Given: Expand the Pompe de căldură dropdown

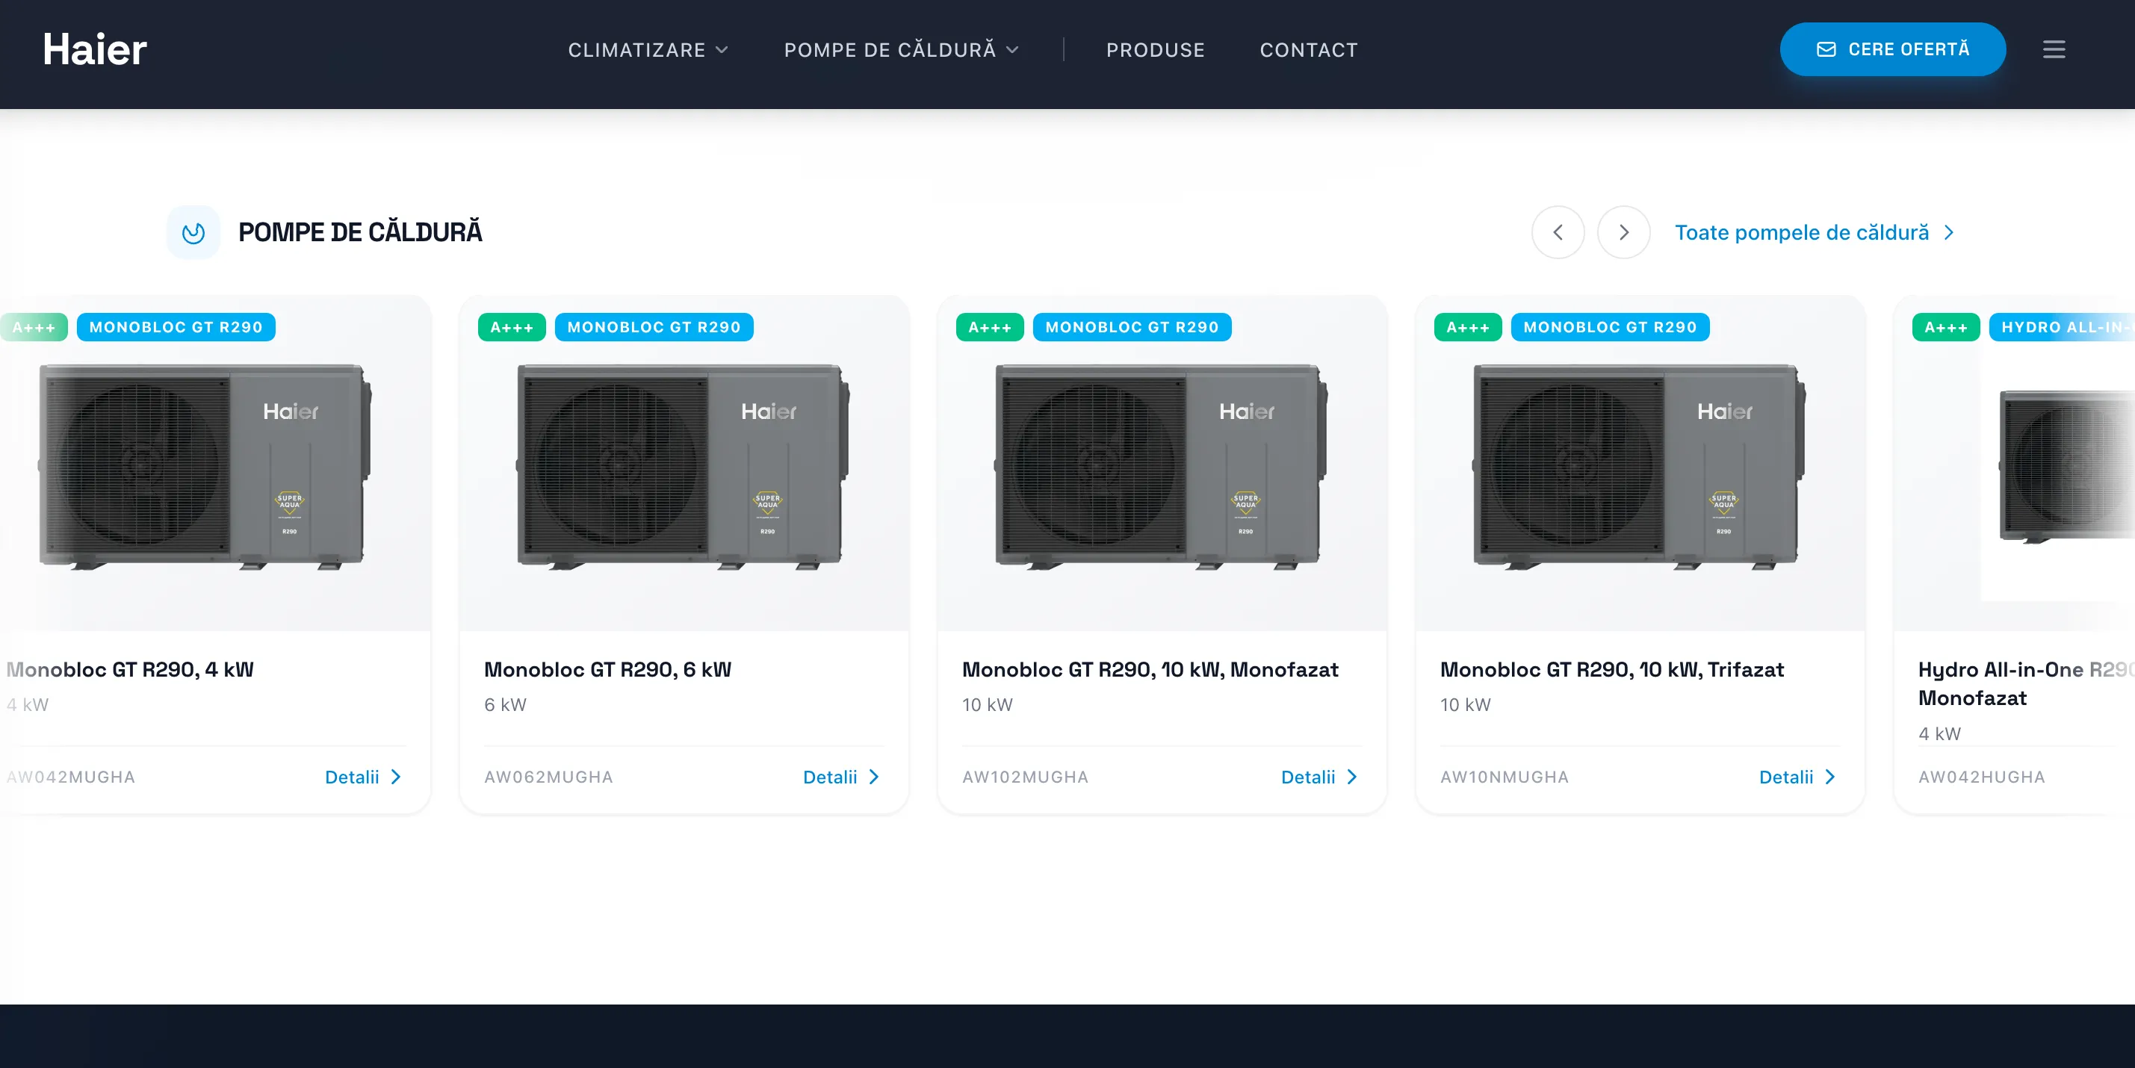Looking at the screenshot, I should [901, 50].
